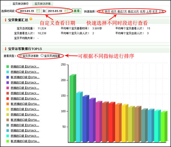Viewport: 171px width, 147px height.
Task: Choose 上周 quick range
Action: pyautogui.click(x=149, y=11)
